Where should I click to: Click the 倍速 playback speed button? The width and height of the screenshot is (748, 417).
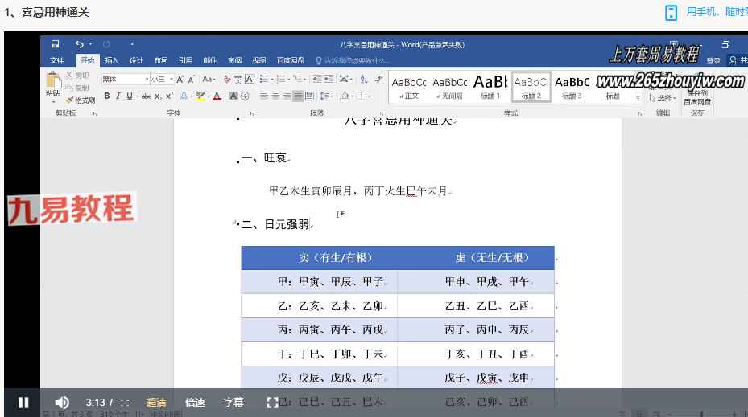(195, 403)
